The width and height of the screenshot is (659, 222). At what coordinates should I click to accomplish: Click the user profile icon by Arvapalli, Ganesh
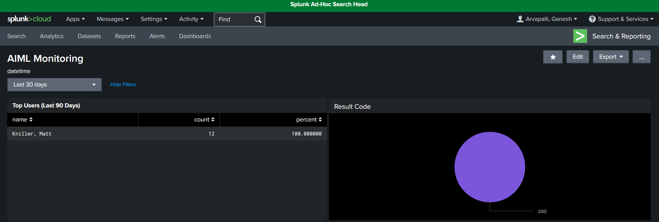click(x=520, y=19)
